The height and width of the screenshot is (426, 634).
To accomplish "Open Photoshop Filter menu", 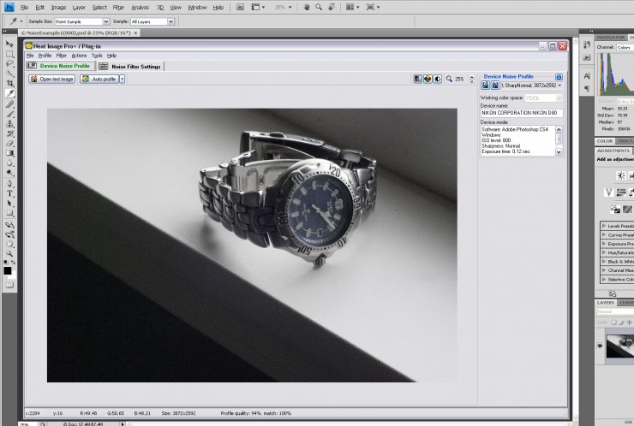I will coord(118,7).
